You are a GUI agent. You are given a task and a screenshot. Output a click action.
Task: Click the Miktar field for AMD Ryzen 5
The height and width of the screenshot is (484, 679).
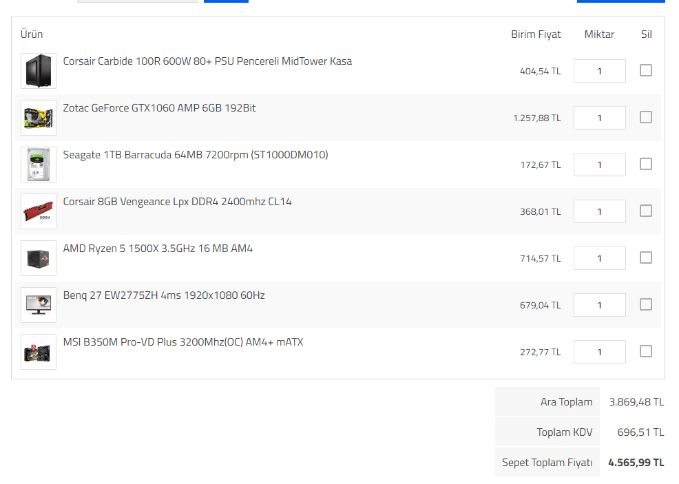click(x=599, y=258)
